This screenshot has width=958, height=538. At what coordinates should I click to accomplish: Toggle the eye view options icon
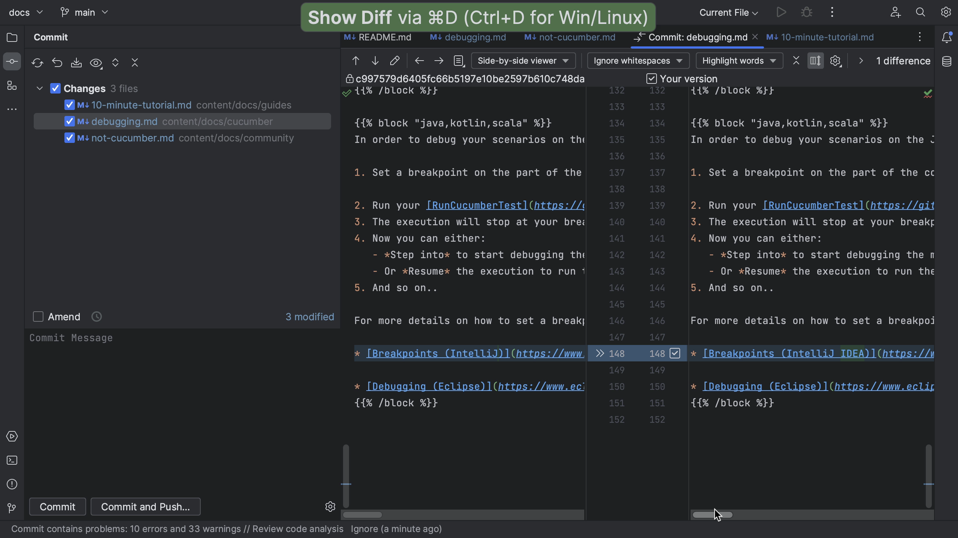click(x=96, y=63)
